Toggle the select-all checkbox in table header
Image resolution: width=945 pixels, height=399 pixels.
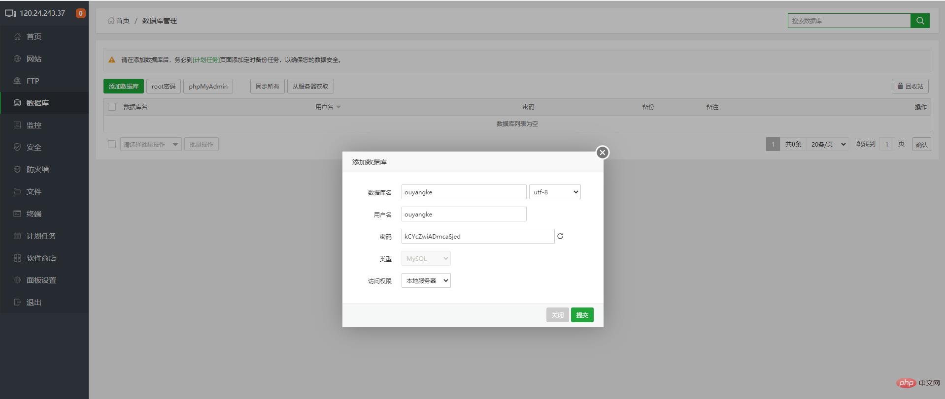[112, 107]
